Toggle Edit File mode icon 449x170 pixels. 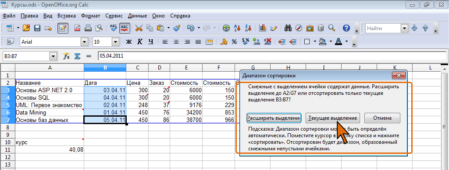pos(63,28)
